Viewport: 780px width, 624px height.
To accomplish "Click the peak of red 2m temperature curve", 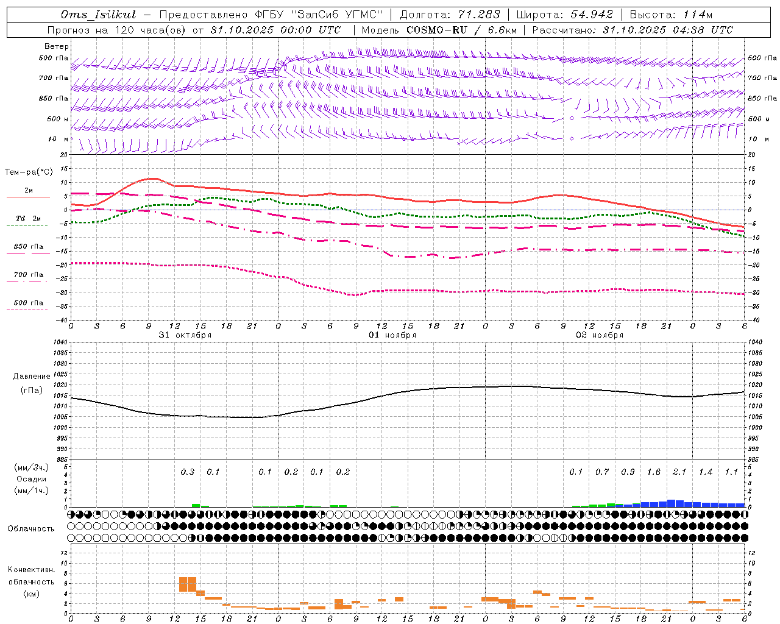I will point(152,179).
